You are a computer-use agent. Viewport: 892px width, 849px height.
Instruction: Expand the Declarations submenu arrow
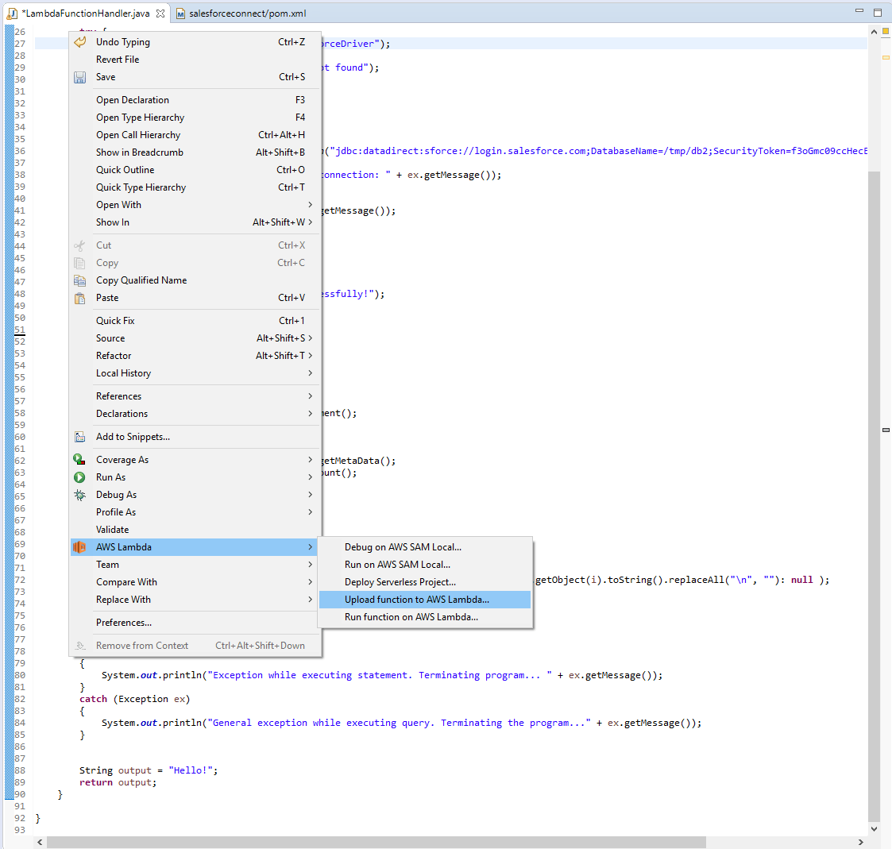tap(310, 414)
